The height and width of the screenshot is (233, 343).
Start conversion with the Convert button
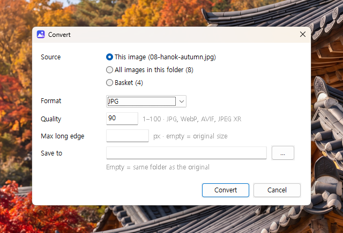pos(226,190)
